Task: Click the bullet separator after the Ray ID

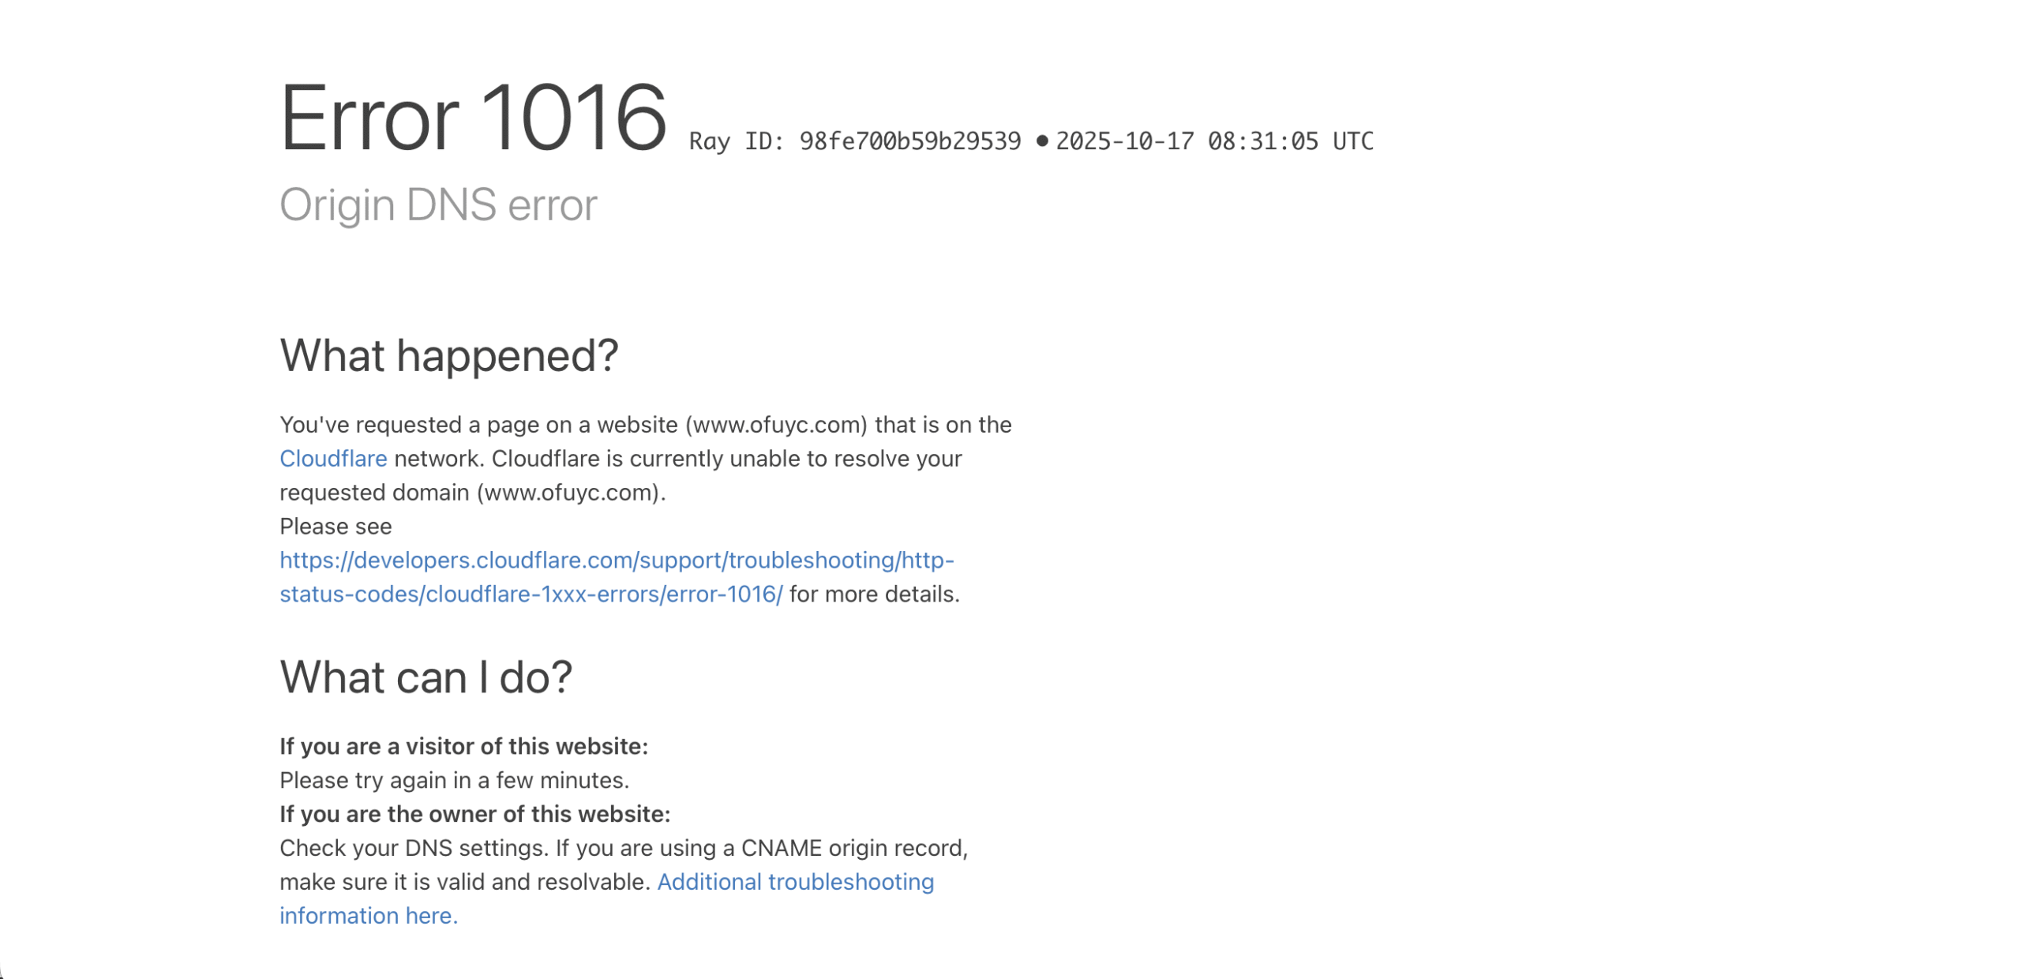Action: pos(1042,141)
